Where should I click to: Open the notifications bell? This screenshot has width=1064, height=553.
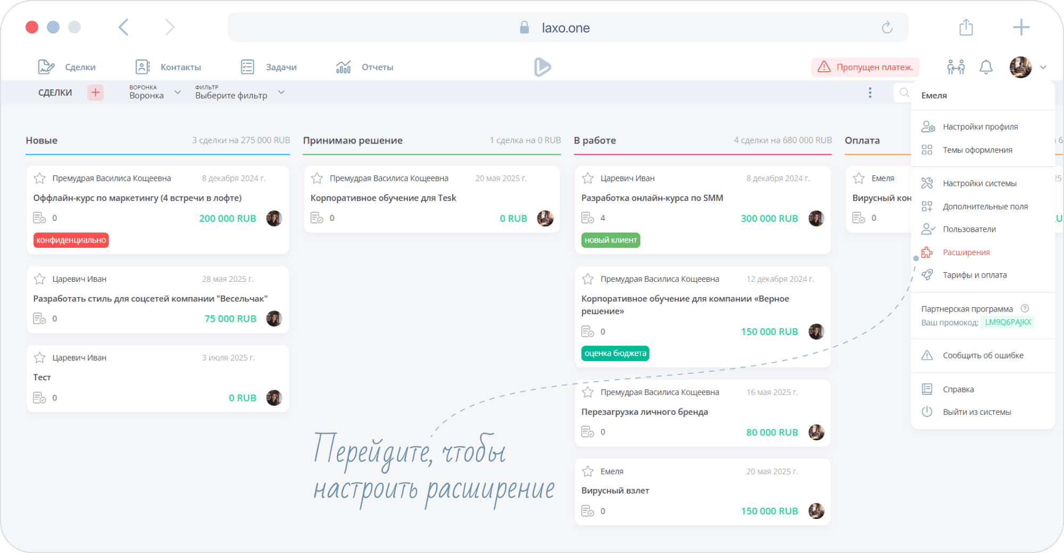click(x=986, y=67)
